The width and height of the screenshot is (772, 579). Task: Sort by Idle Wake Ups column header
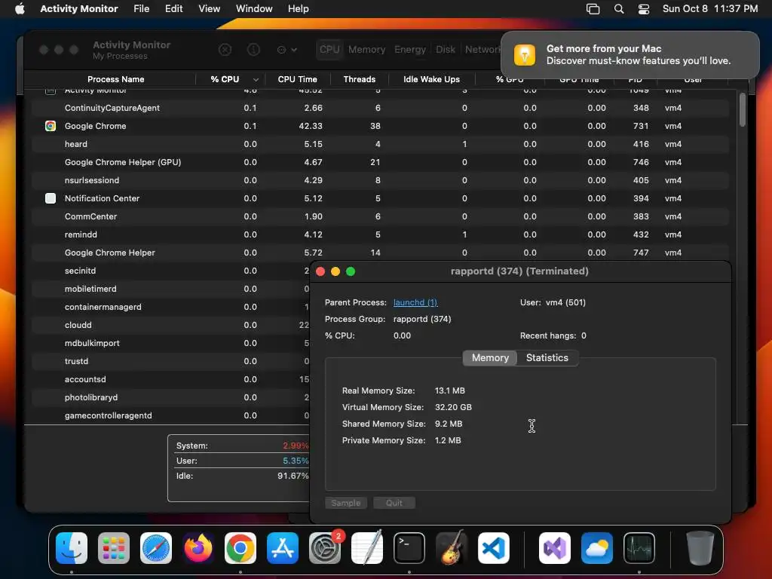pyautogui.click(x=431, y=79)
